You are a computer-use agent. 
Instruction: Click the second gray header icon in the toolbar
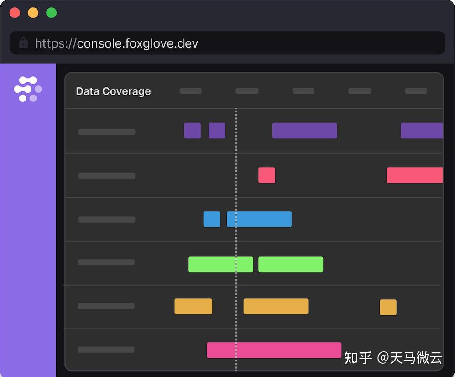click(x=247, y=91)
